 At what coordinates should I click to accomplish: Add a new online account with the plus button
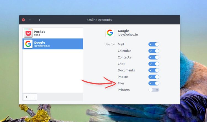pyautogui.click(x=27, y=97)
